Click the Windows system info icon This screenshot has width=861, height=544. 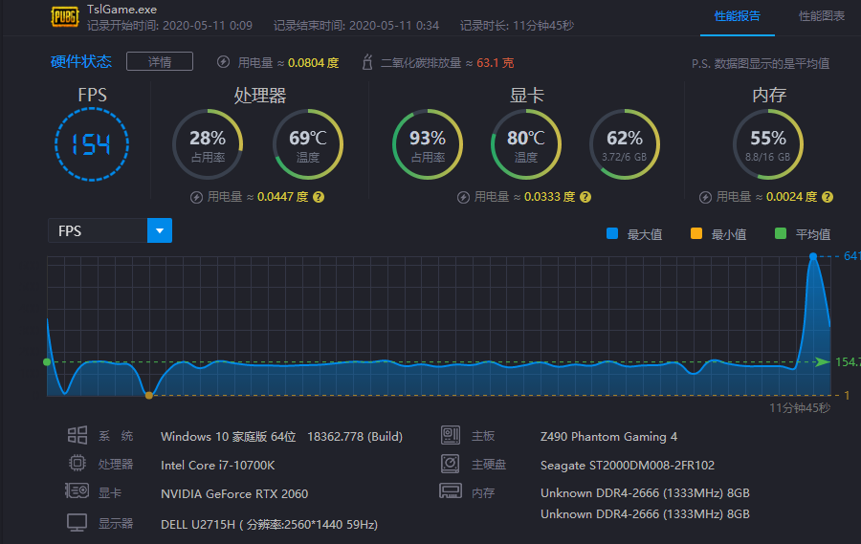[x=77, y=436]
